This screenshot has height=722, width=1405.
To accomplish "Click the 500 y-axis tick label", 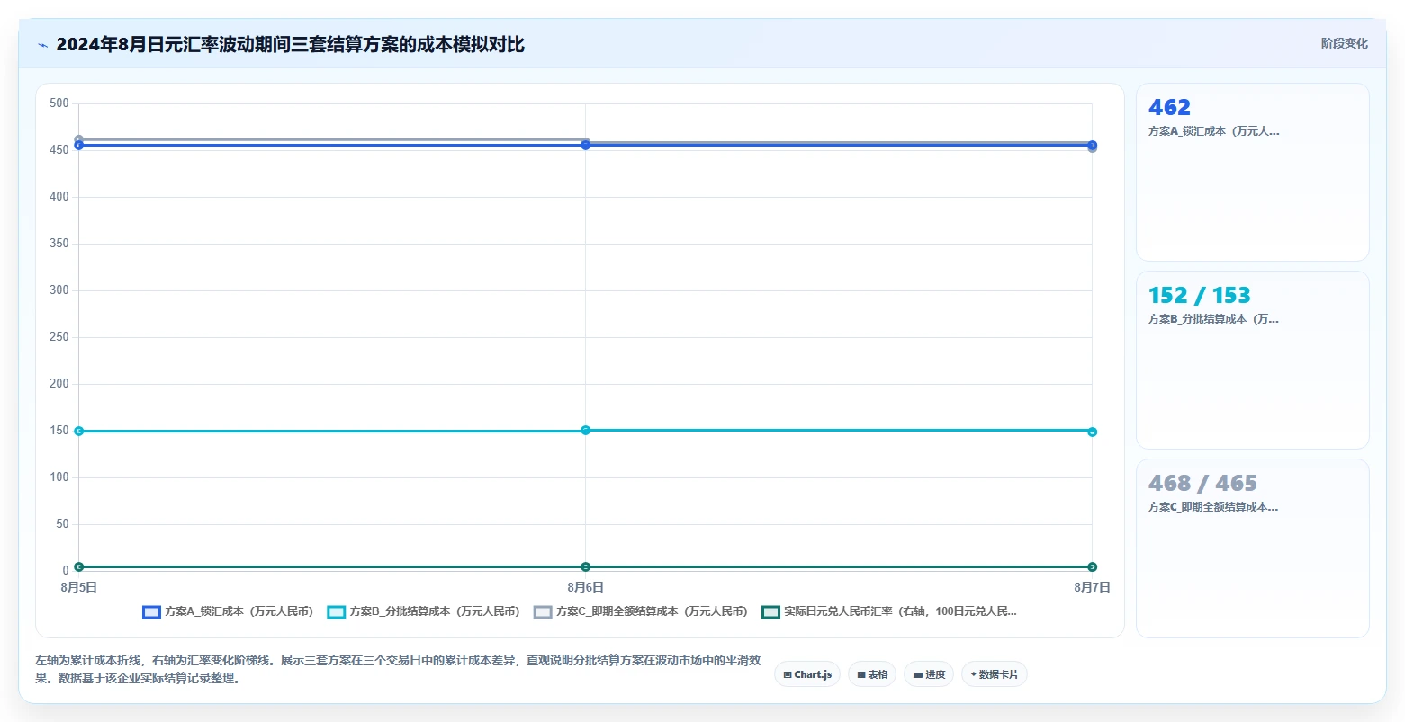I will click(59, 103).
